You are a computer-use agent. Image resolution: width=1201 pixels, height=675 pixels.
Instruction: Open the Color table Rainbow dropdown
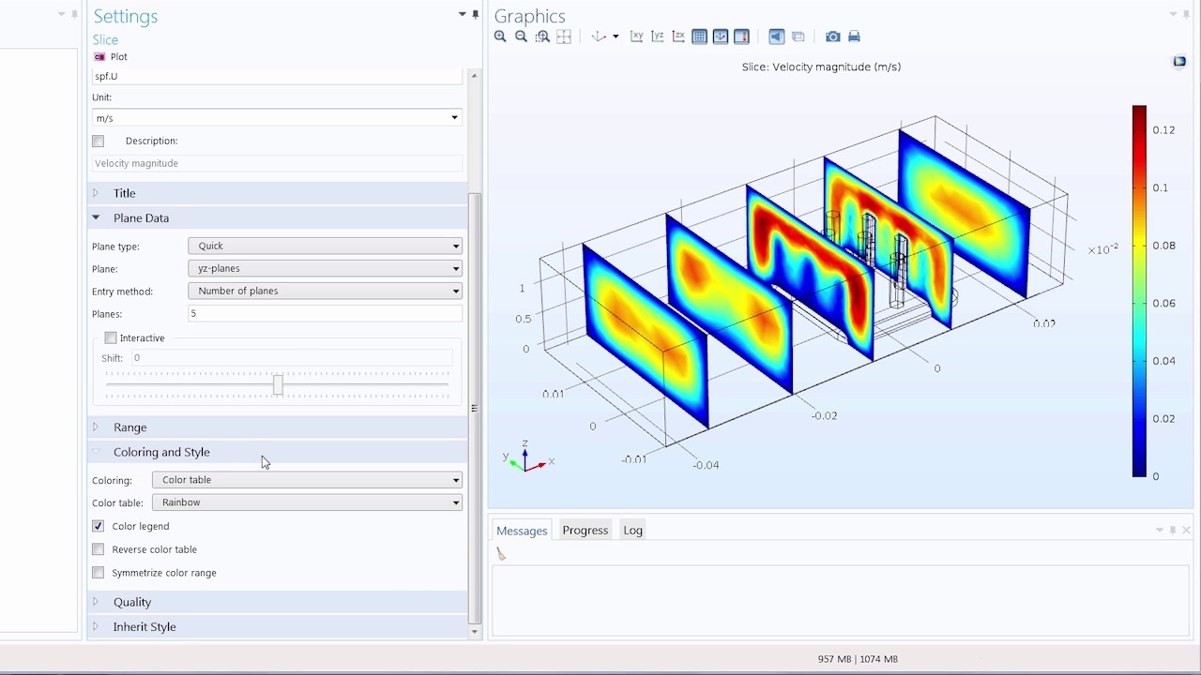(x=308, y=502)
